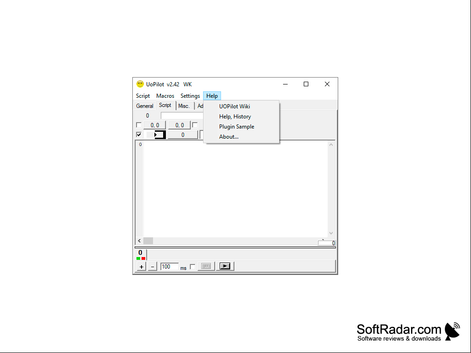Minimize the UoPilot window
This screenshot has height=353, width=471.
click(x=285, y=84)
